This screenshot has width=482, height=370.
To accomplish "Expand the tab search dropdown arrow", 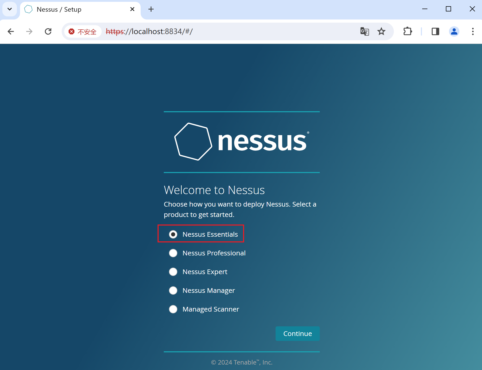I will [x=10, y=9].
